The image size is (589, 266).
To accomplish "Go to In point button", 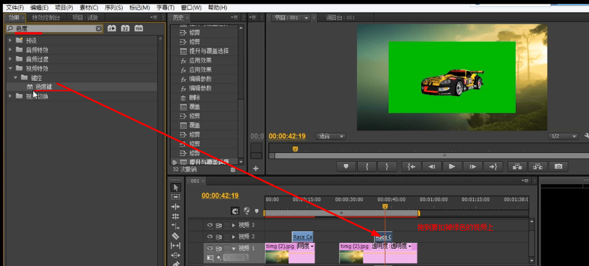I will [412, 166].
